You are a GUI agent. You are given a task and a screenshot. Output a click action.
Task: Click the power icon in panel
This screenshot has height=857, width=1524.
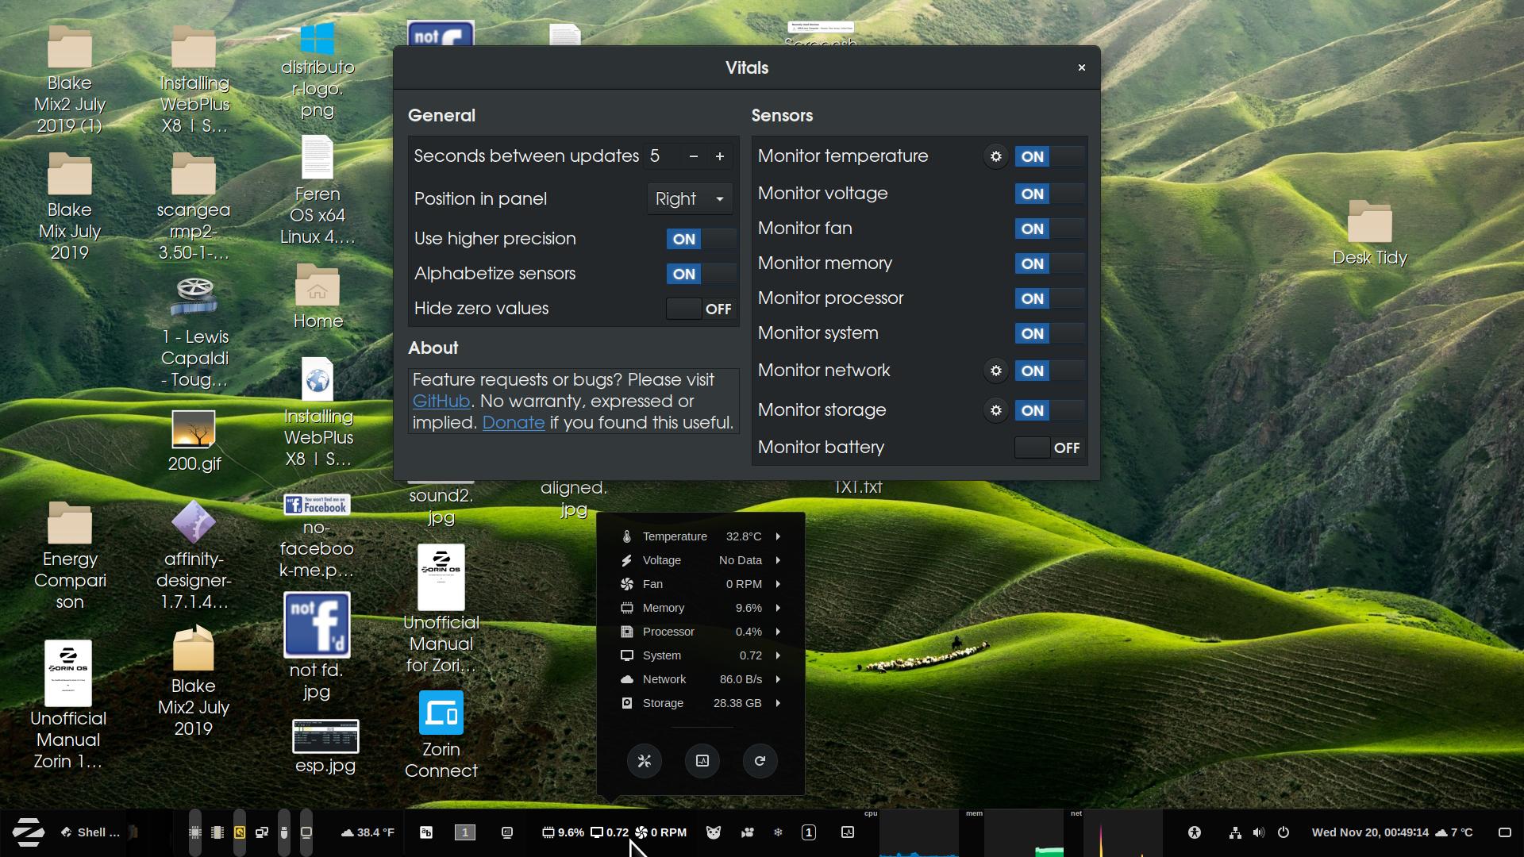(1283, 832)
